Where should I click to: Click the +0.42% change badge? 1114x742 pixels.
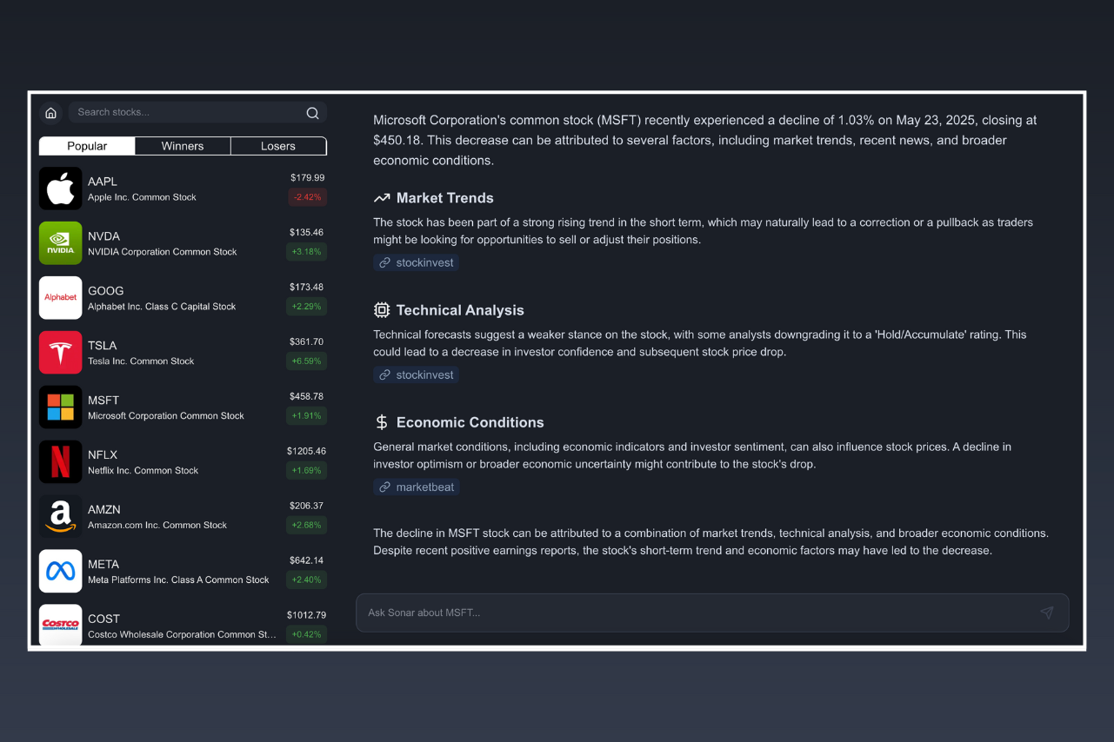coord(307,634)
